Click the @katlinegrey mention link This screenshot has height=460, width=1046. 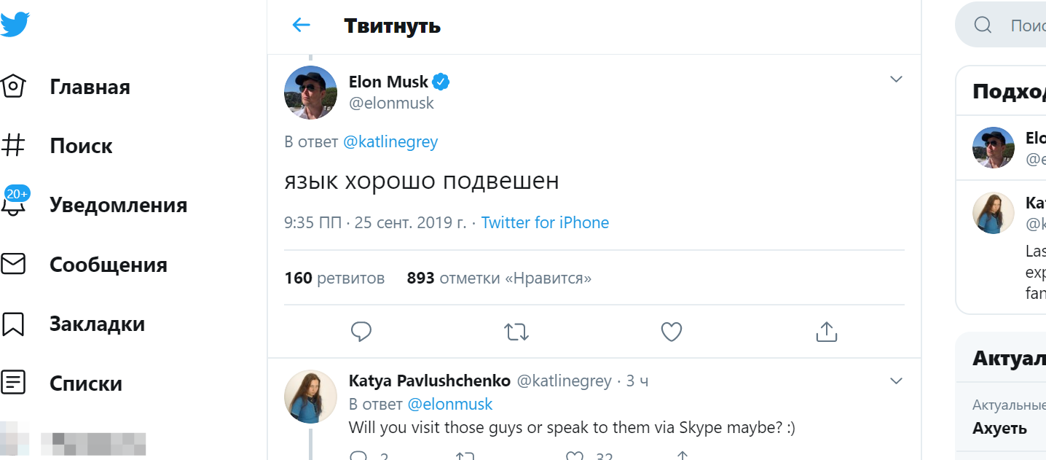pos(390,141)
